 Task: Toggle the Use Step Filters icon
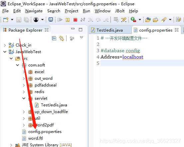tap(124, 20)
